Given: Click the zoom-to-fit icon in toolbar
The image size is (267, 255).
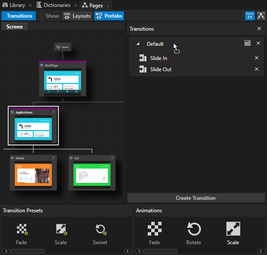Looking at the screenshot, I should (261, 16).
